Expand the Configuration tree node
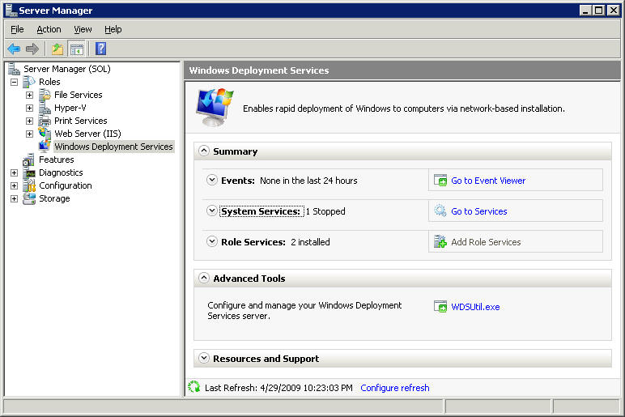 (14, 185)
